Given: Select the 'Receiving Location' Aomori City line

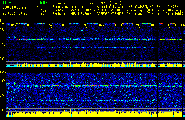Looking at the screenshot, I should [x=115, y=7].
